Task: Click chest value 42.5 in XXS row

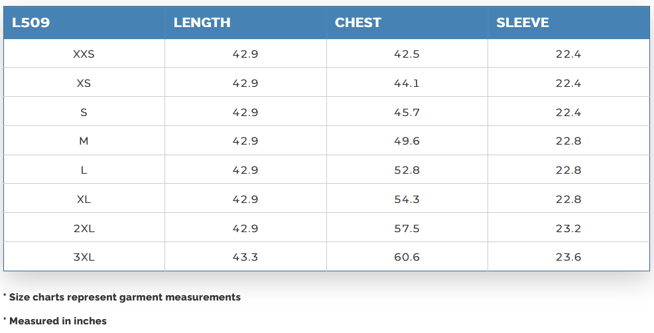Action: click(x=407, y=54)
